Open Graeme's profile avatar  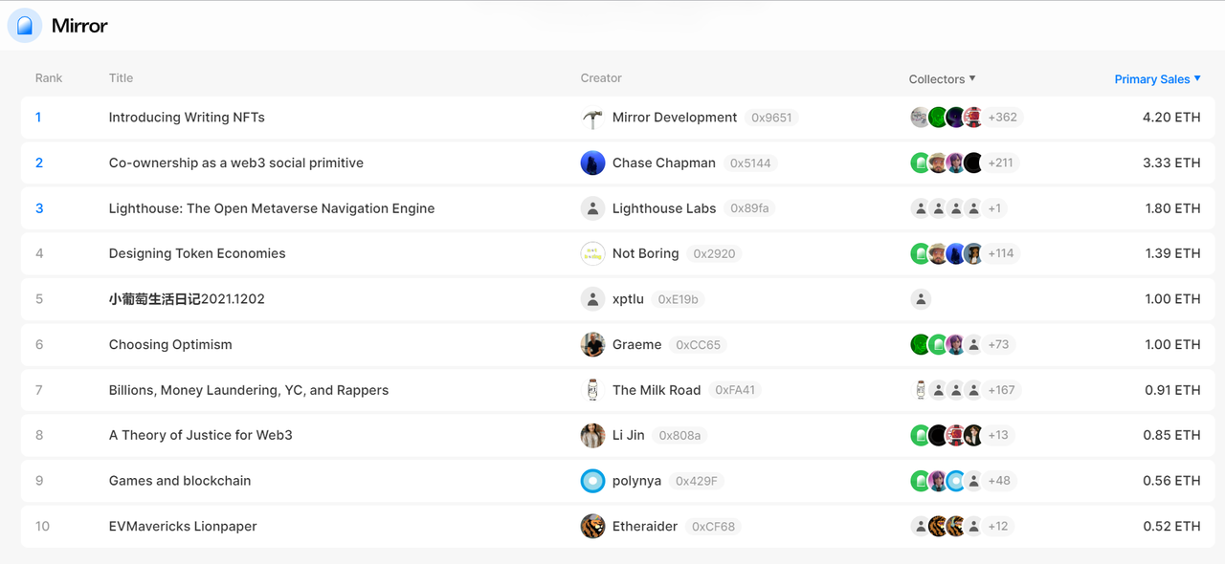point(592,344)
